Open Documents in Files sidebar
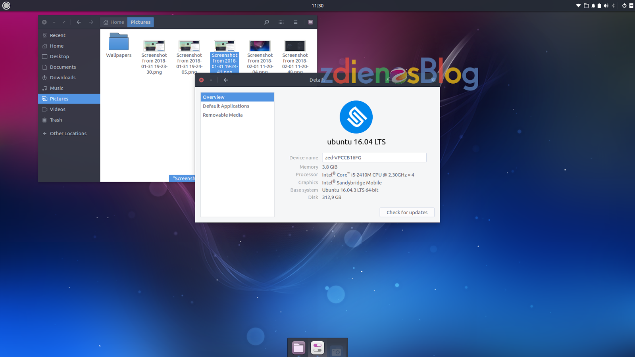The width and height of the screenshot is (635, 357). click(69, 67)
